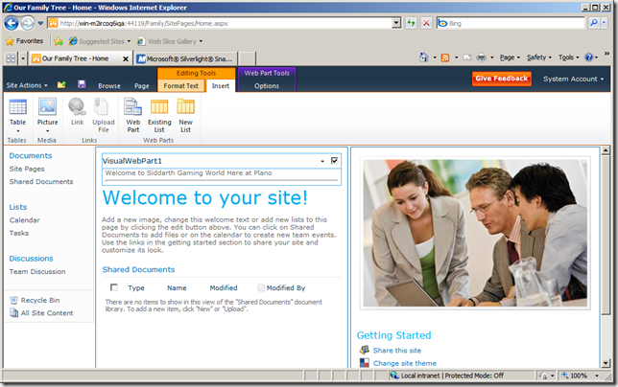Select the Format Text tab
Viewport: 618px width, 387px height.
[181, 86]
